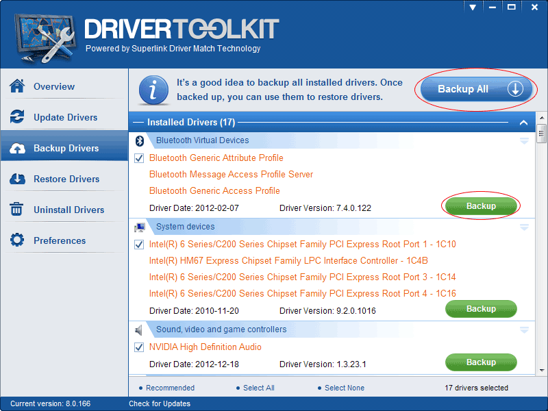The width and height of the screenshot is (548, 411).
Task: Go to Update Drivers section
Action: pos(64,116)
